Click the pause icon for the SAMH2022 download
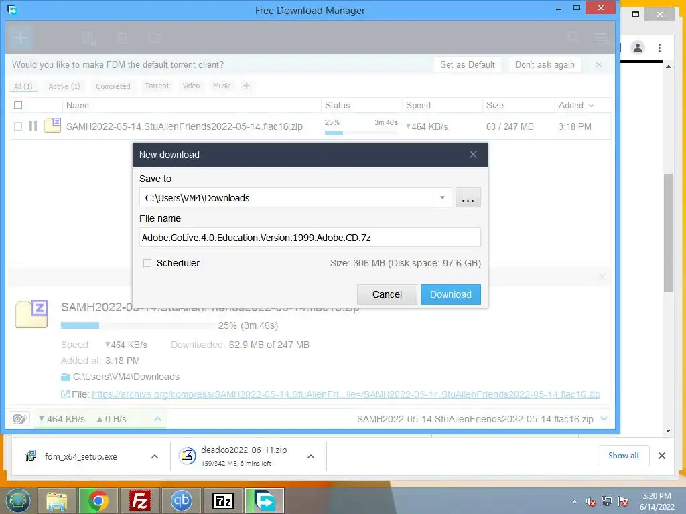Viewport: 686px width, 514px height. pos(33,126)
